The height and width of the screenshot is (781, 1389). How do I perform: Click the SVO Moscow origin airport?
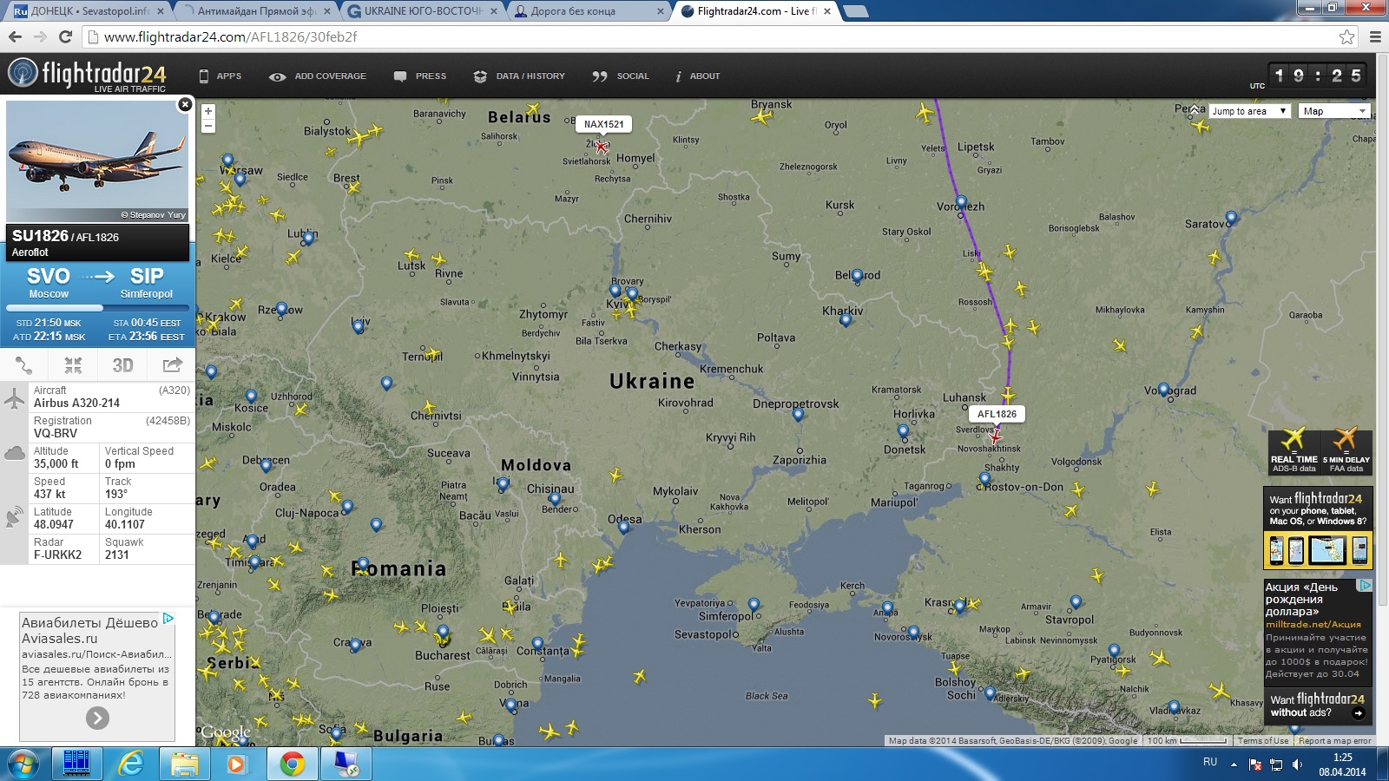pos(49,283)
